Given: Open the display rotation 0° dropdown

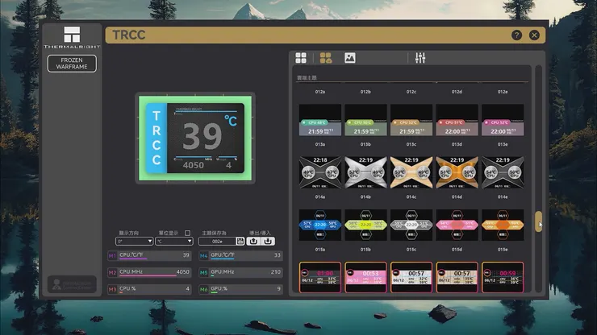Looking at the screenshot, I should [x=134, y=241].
